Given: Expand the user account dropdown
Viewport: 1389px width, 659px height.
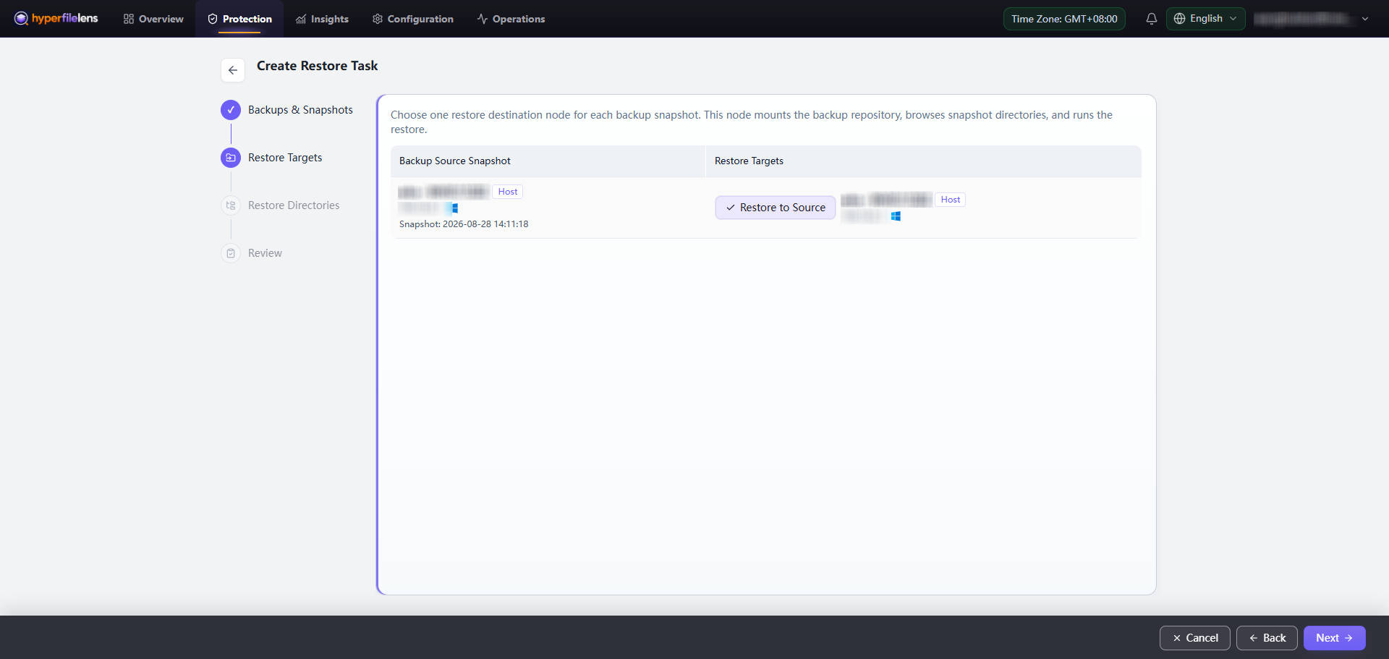Looking at the screenshot, I should pyautogui.click(x=1365, y=19).
